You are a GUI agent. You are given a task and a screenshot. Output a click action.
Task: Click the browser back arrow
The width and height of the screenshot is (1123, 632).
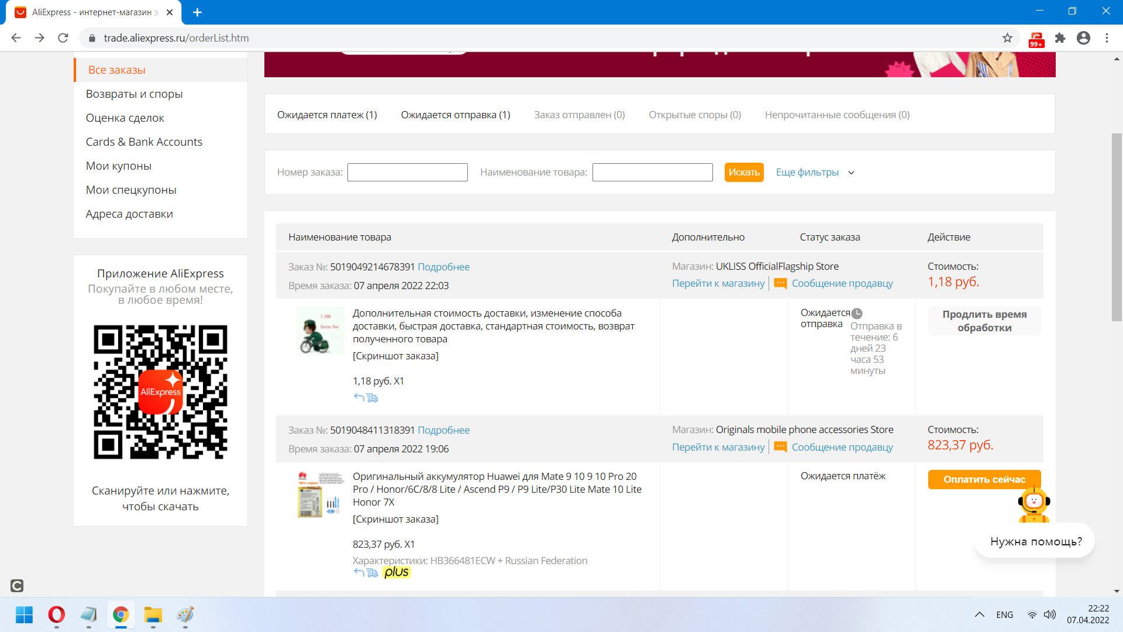[16, 38]
